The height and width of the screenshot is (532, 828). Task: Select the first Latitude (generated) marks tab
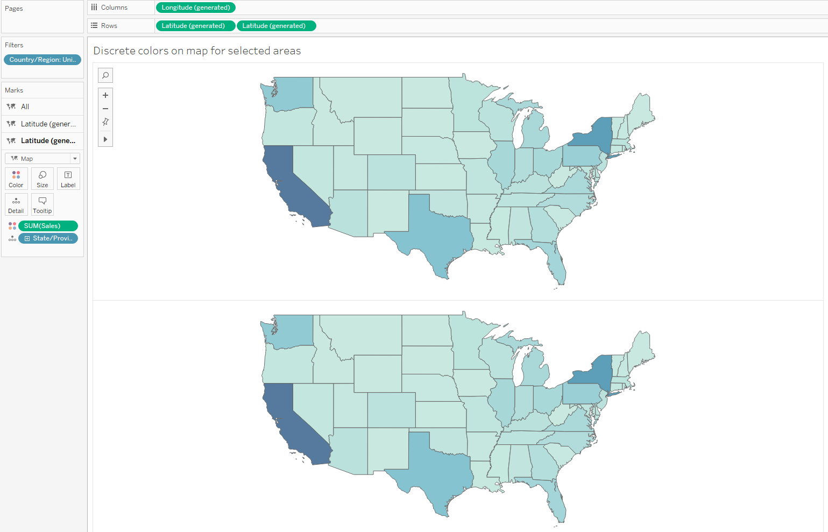(48, 124)
